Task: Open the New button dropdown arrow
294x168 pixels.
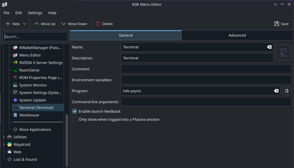Action: [24, 24]
